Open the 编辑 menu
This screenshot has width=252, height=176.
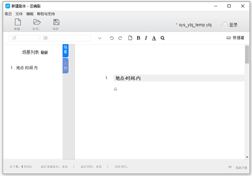click(x=30, y=14)
